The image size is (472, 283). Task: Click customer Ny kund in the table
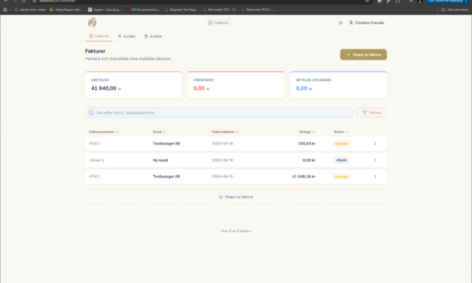pyautogui.click(x=160, y=160)
